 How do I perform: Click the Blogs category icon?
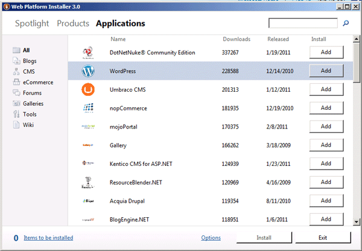(16, 61)
